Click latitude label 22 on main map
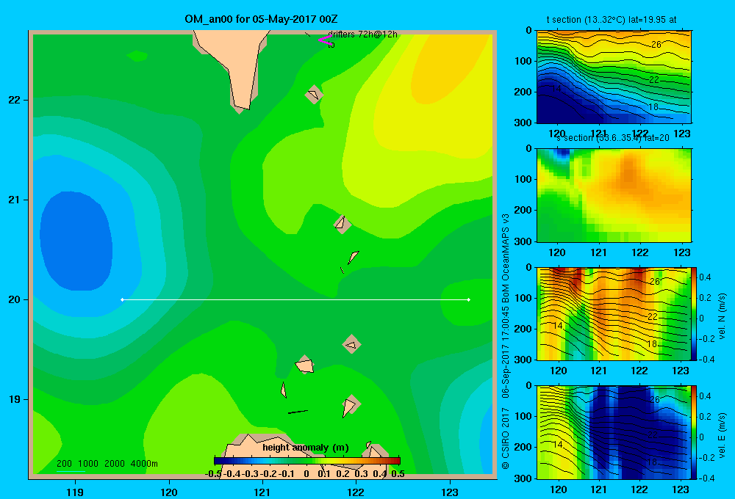This screenshot has width=735, height=499. tap(15, 101)
